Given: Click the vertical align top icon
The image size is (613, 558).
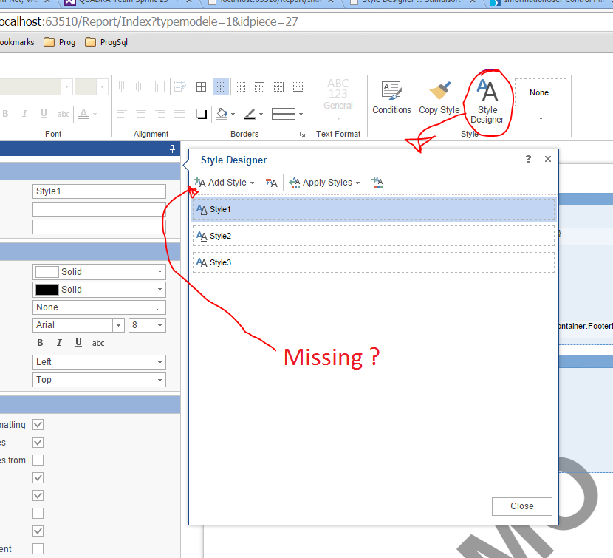Looking at the screenshot, I should coord(122,86).
